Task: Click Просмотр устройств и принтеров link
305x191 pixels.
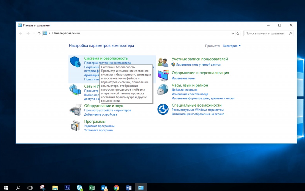Action: click(107, 110)
